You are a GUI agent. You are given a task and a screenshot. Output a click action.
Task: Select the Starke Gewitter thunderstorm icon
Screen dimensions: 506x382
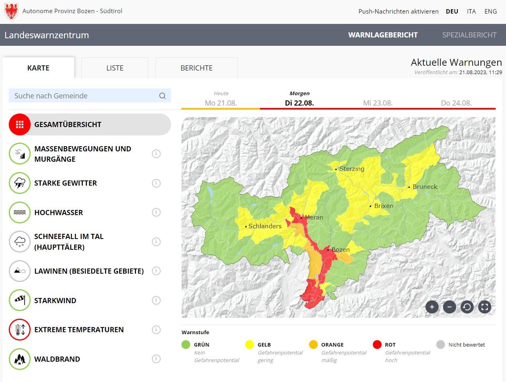20,183
